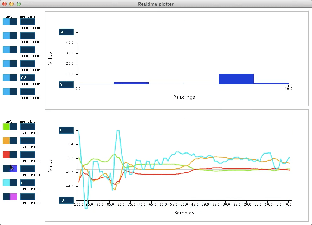Edit the BCMULTIPLIER1 multiplier field
This screenshot has height=225, width=312.
(27, 21)
